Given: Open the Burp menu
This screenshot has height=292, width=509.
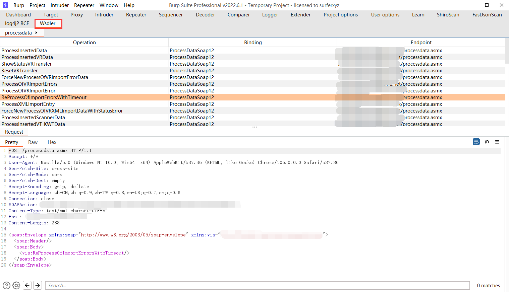Looking at the screenshot, I should (19, 5).
